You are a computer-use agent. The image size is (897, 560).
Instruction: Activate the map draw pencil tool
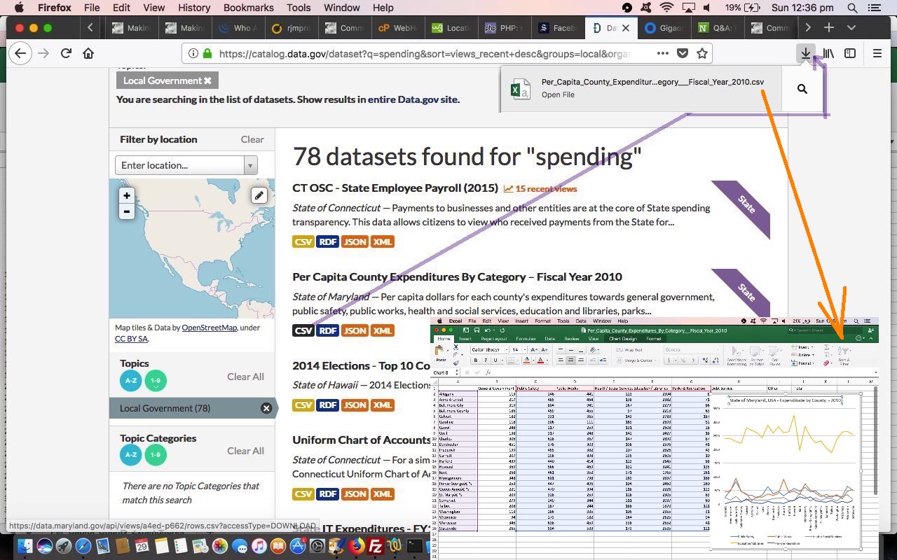(x=259, y=195)
